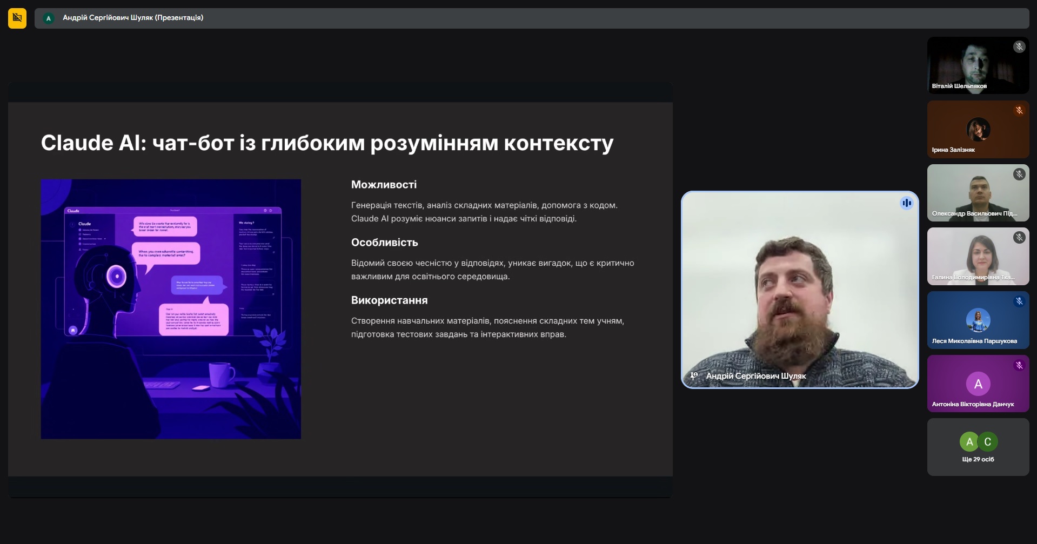Image resolution: width=1037 pixels, height=544 pixels.
Task: Click muted mic icon on Олександр Васильович's tile
Action: point(1019,174)
